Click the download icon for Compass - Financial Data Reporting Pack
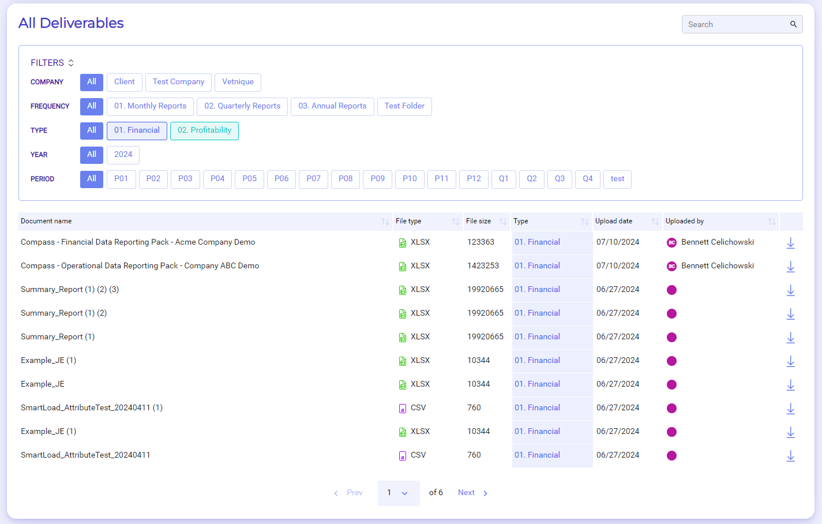Image resolution: width=822 pixels, height=524 pixels. [x=790, y=243]
